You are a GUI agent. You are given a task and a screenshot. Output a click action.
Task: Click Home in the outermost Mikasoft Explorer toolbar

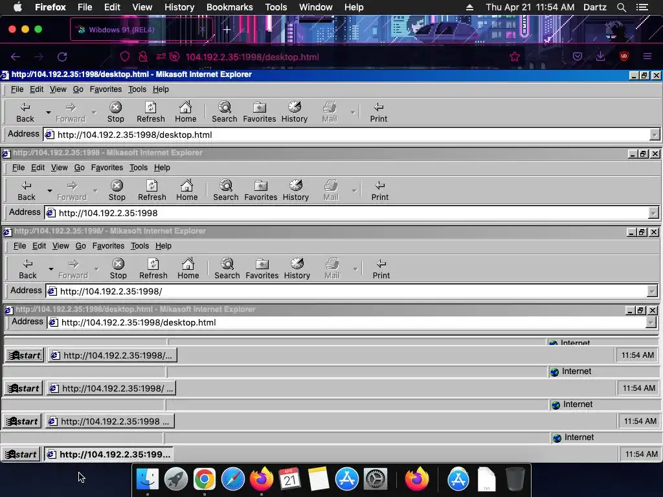[x=186, y=113]
